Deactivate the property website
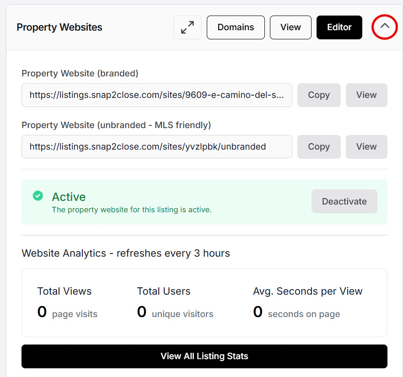Image resolution: width=403 pixels, height=377 pixels. pyautogui.click(x=344, y=201)
